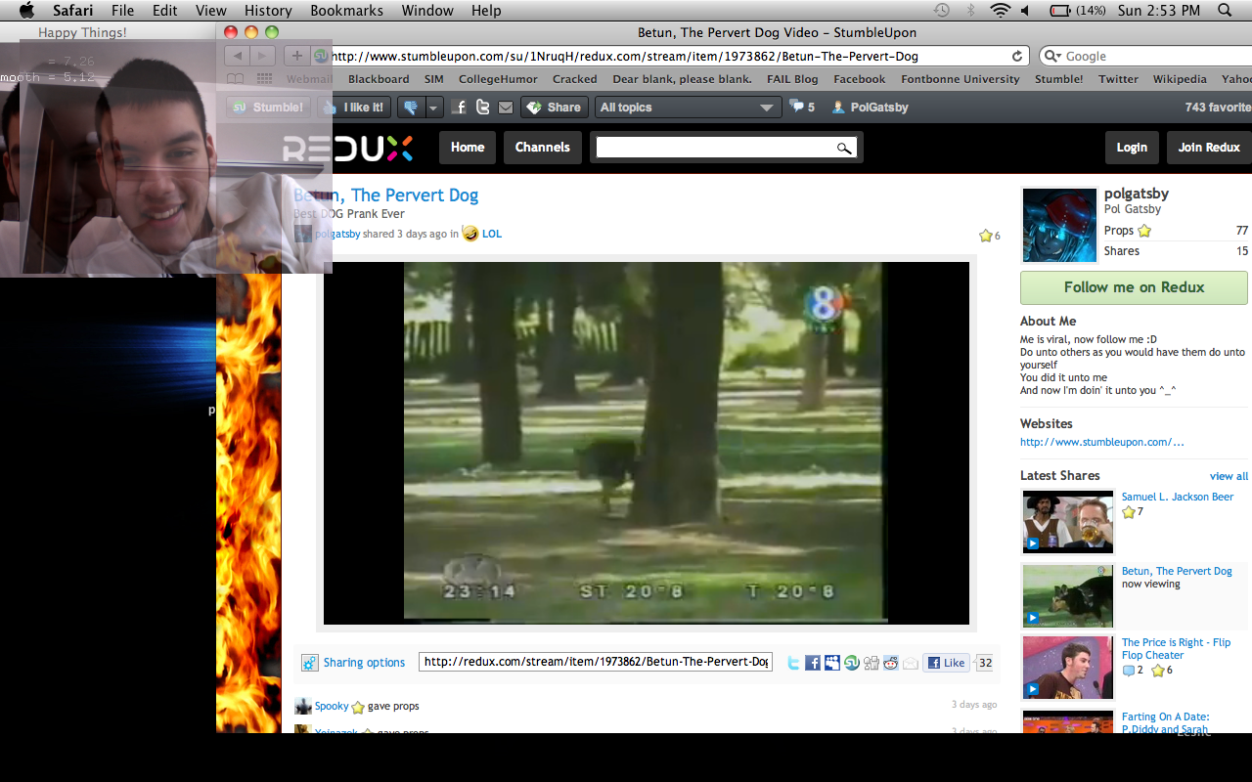Click the Digg share icon below the video
The height and width of the screenshot is (782, 1252).
click(872, 663)
